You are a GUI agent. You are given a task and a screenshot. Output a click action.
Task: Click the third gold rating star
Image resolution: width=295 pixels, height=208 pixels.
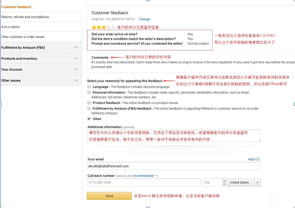click(x=104, y=27)
